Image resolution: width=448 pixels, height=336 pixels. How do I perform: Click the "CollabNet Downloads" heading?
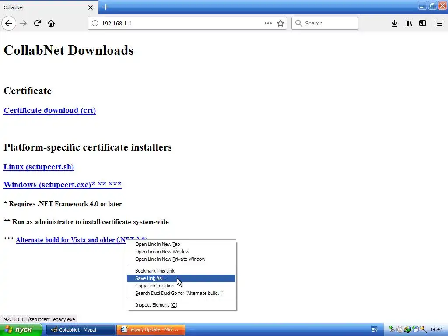[x=69, y=50]
